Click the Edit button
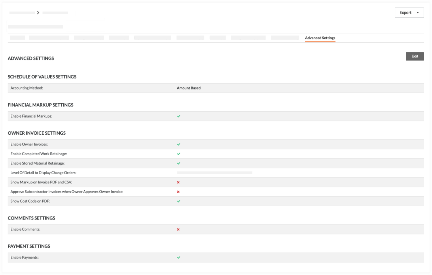The image size is (432, 275). pyautogui.click(x=415, y=56)
